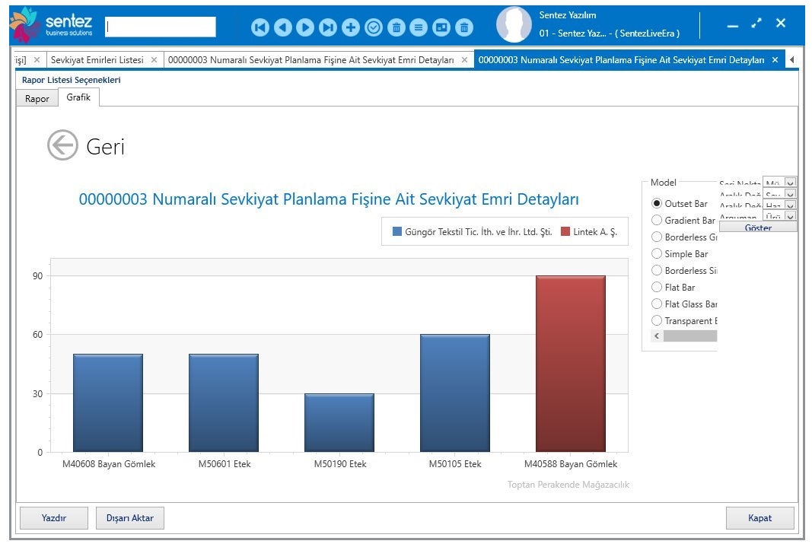Click the checkmark confirm icon
The height and width of the screenshot is (544, 812).
tap(374, 27)
